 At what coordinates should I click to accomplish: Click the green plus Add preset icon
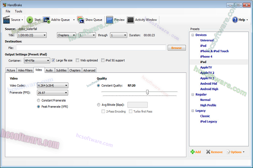192,152
